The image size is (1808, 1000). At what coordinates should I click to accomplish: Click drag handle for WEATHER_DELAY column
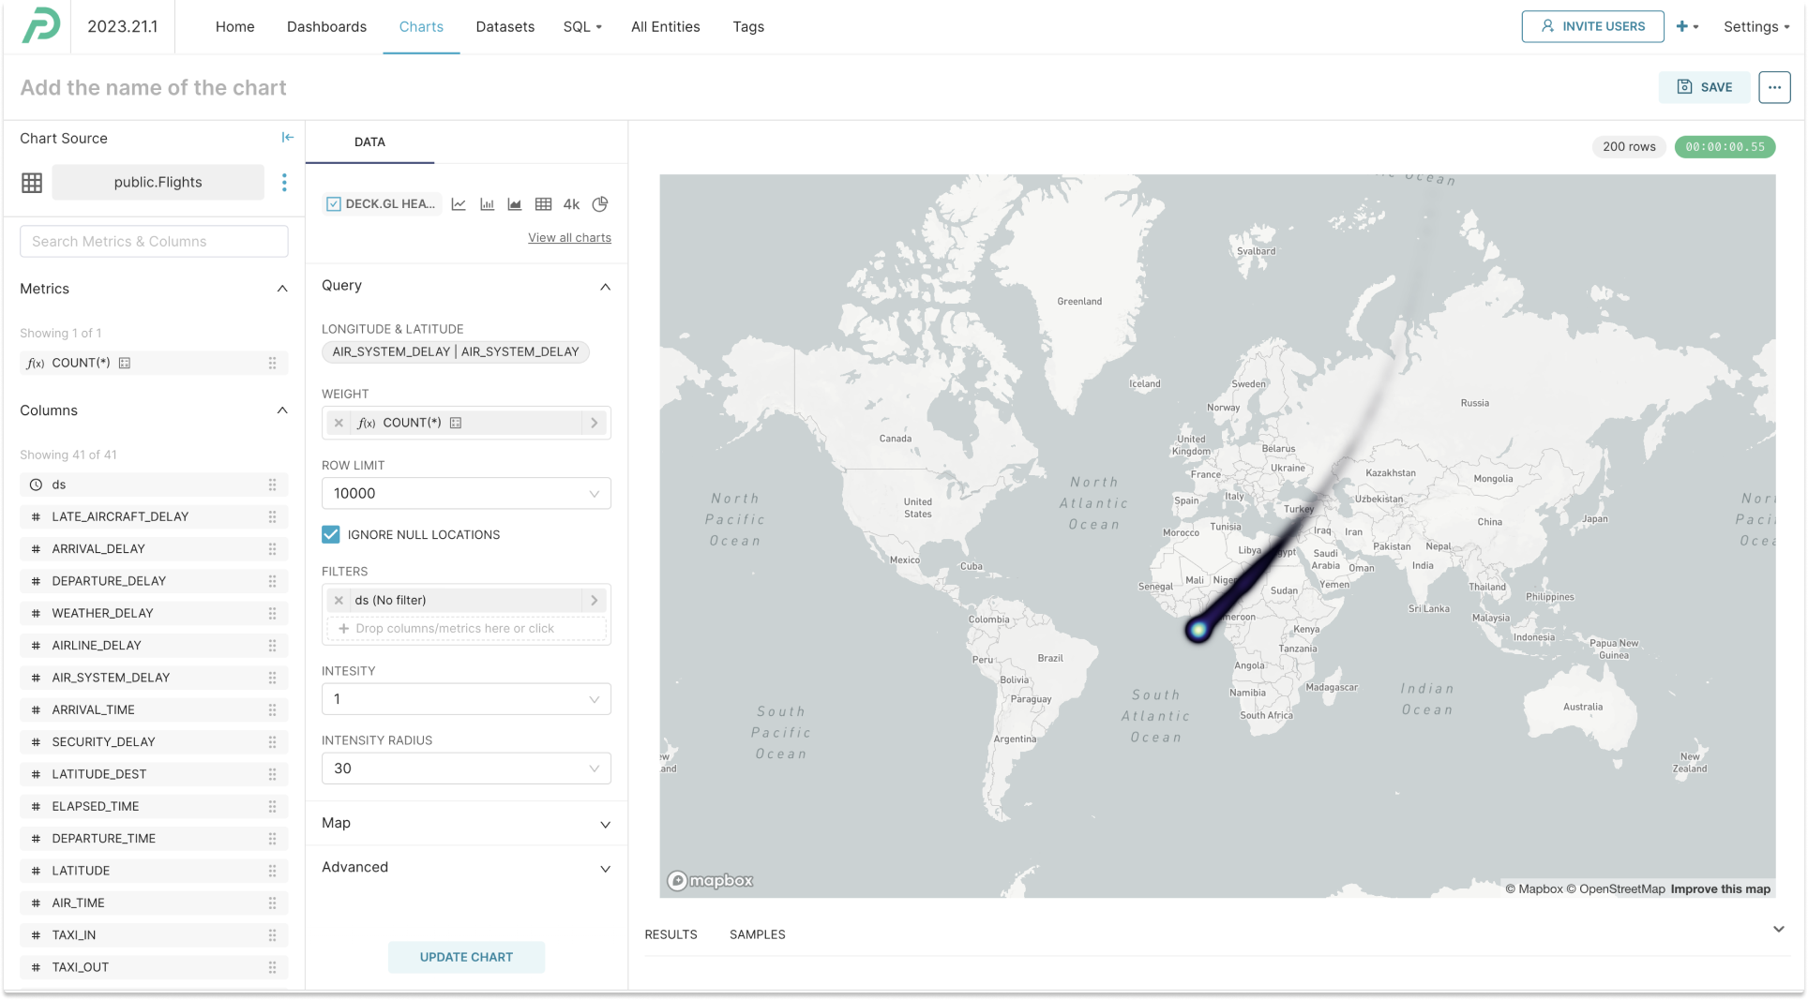272,613
